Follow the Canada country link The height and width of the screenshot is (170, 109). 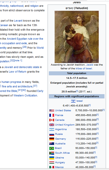[x=60, y=120]
